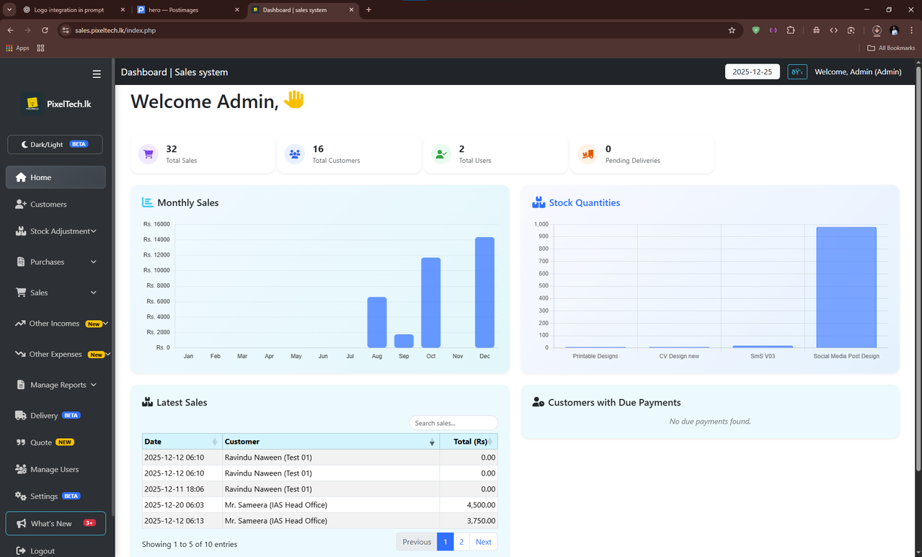Open the browser profile avatar

click(895, 30)
